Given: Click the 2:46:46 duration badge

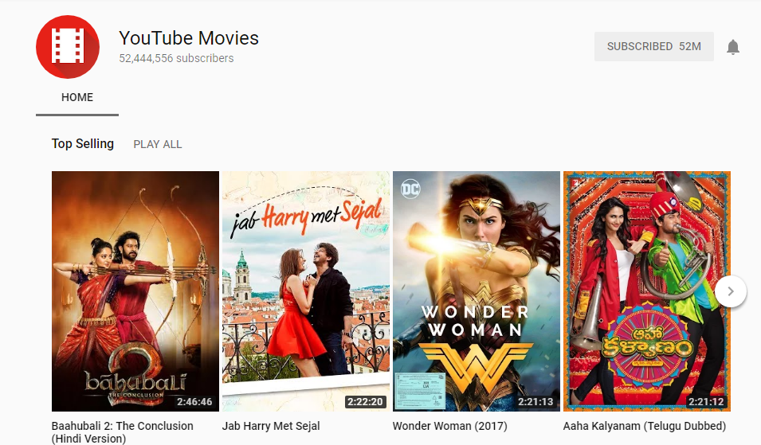Looking at the screenshot, I should 194,402.
